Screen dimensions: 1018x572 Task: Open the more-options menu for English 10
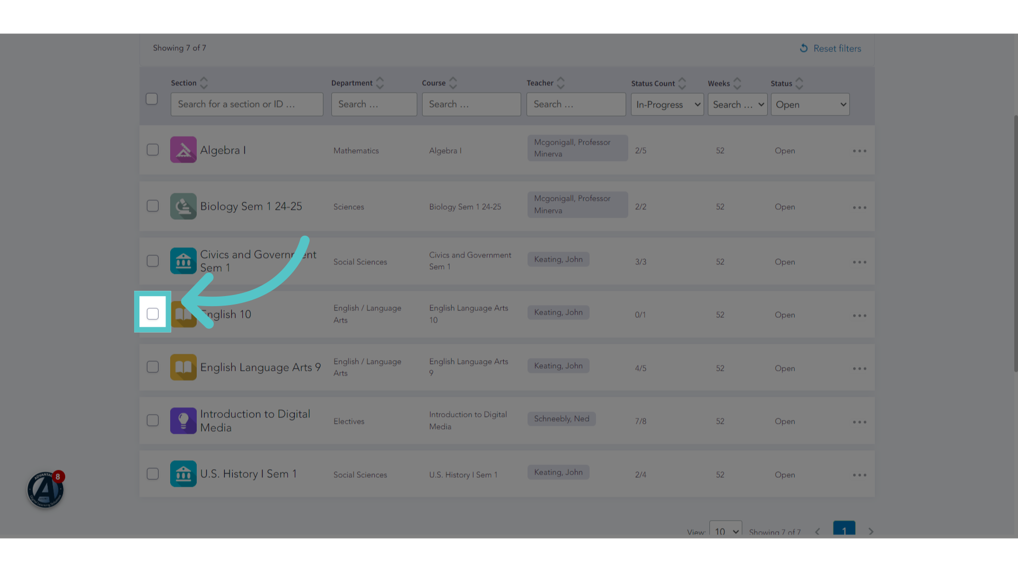(x=859, y=316)
